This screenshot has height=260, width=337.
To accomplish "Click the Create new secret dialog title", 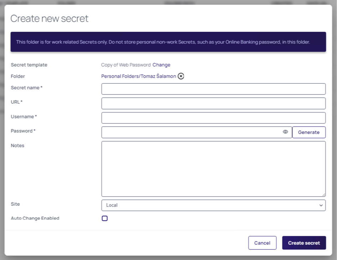I will (49, 18).
